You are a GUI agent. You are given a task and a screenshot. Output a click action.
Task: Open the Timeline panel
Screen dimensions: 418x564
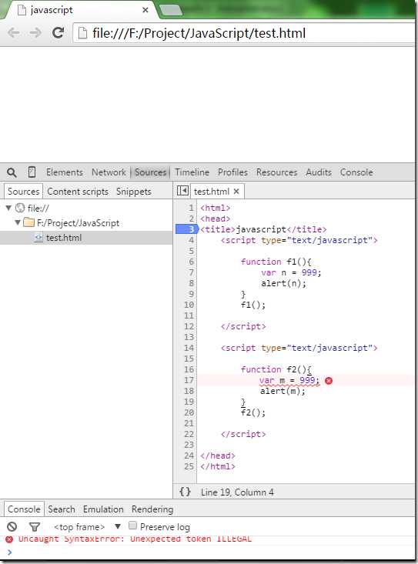point(192,172)
